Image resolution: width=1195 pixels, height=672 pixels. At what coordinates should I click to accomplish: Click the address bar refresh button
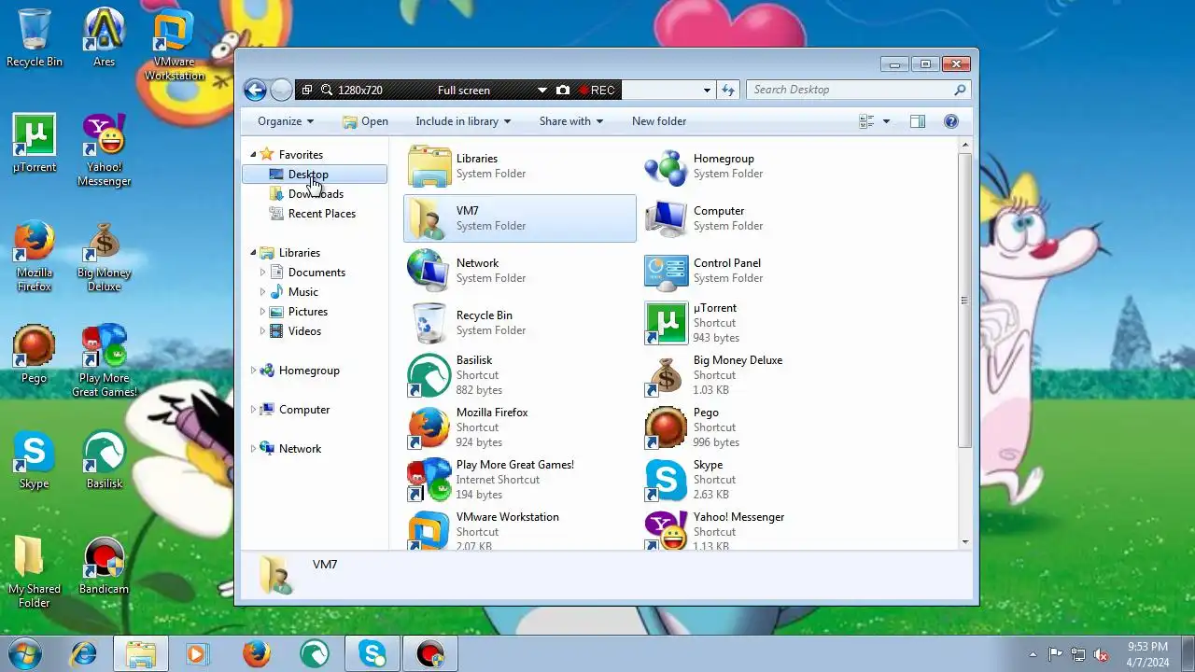pyautogui.click(x=728, y=90)
